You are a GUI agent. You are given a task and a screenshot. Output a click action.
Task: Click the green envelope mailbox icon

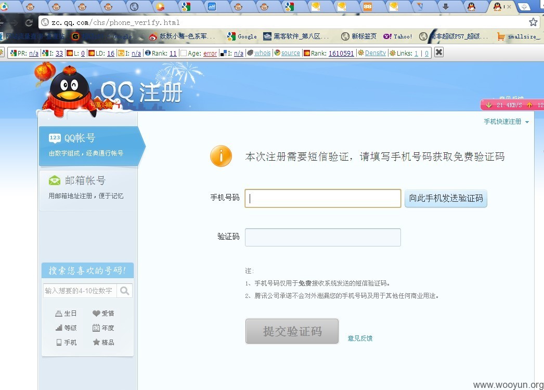(x=55, y=180)
